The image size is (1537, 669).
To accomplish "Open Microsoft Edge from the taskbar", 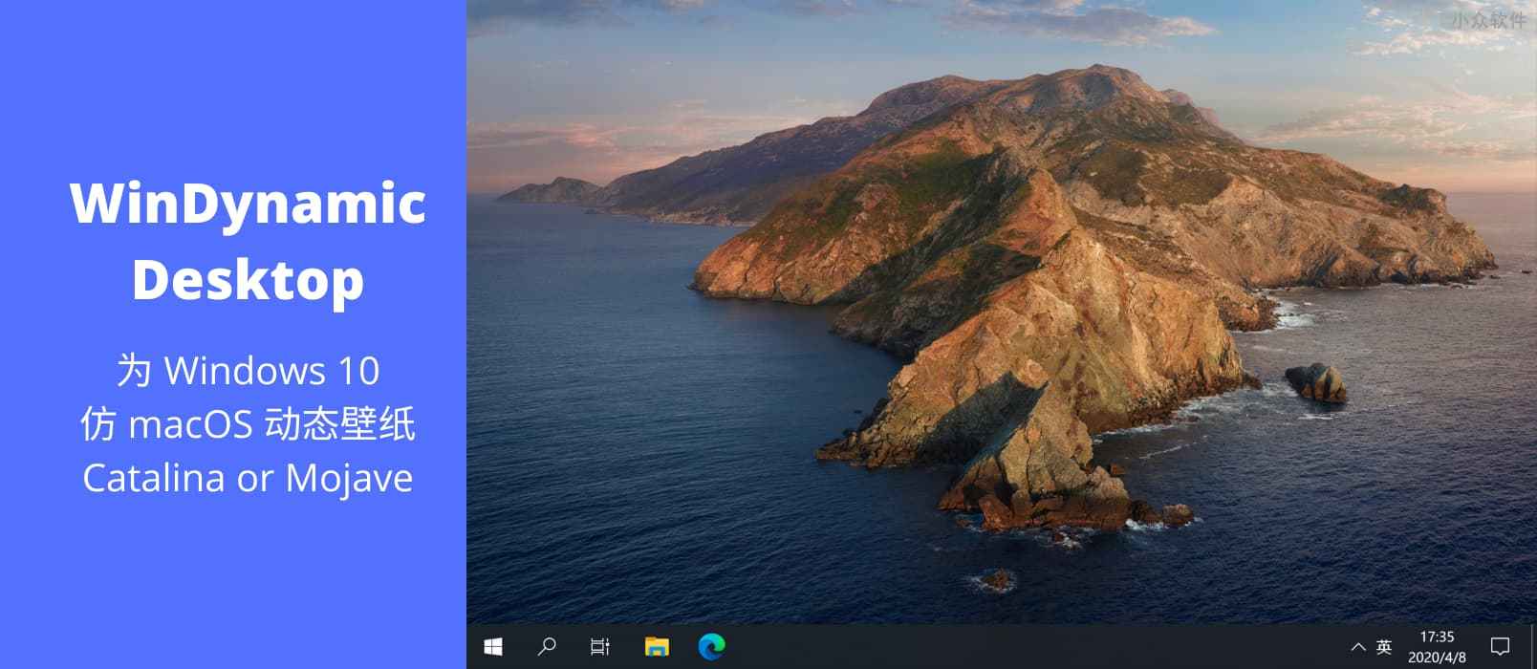I will click(711, 647).
